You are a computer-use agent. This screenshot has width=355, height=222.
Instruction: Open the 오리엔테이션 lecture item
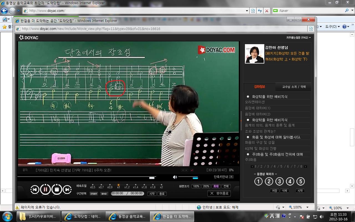click(255, 102)
